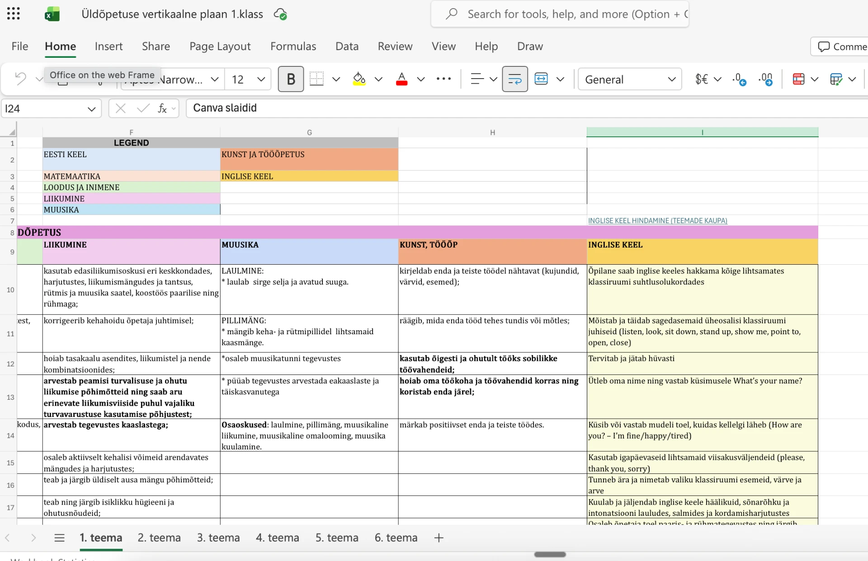Increase decimal places
Screen dimensions: 868x561
(x=740, y=79)
